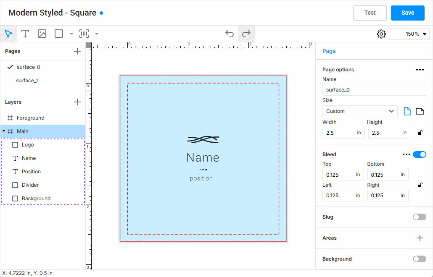Click the Logo layer shape icon
The width and height of the screenshot is (433, 277).
tap(15, 145)
